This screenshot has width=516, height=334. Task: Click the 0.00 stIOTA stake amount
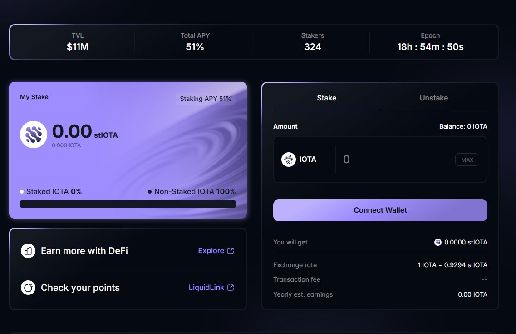pyautogui.click(x=85, y=131)
